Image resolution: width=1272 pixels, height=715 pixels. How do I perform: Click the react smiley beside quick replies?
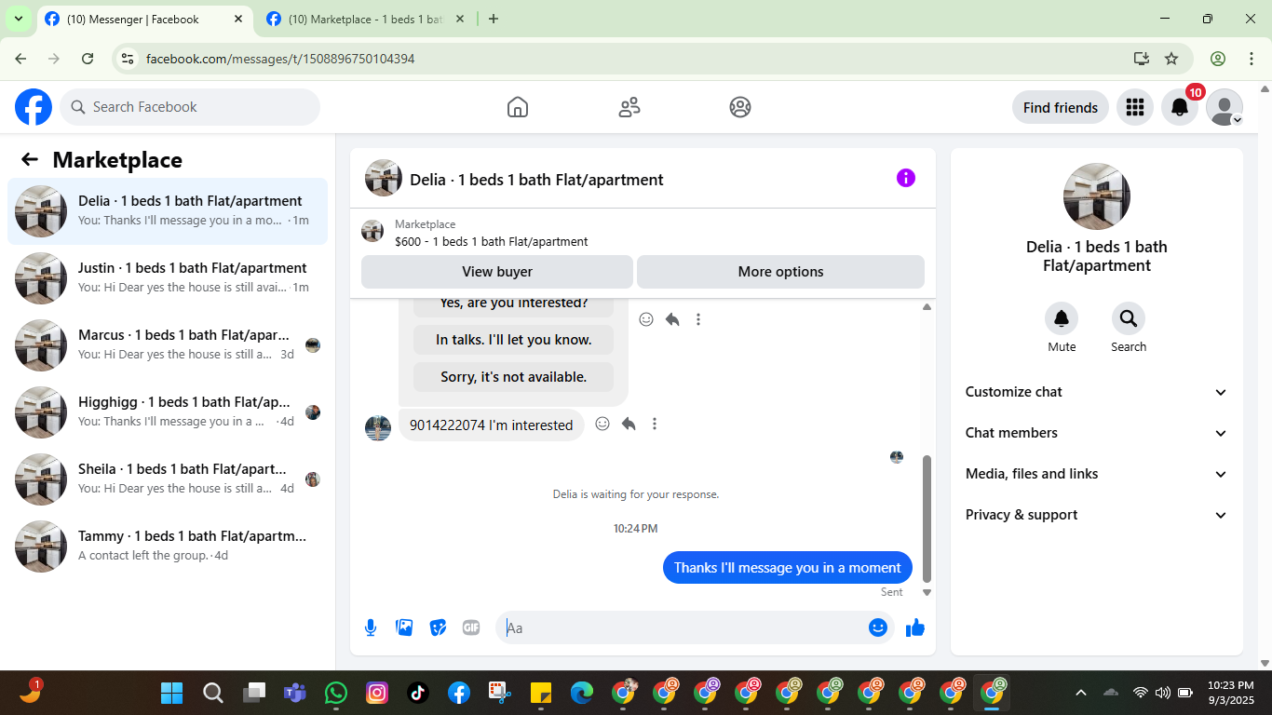click(x=646, y=319)
